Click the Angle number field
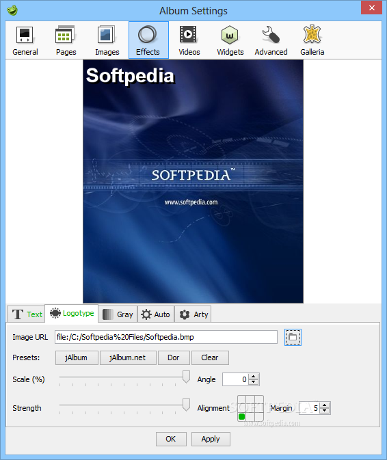 236,379
